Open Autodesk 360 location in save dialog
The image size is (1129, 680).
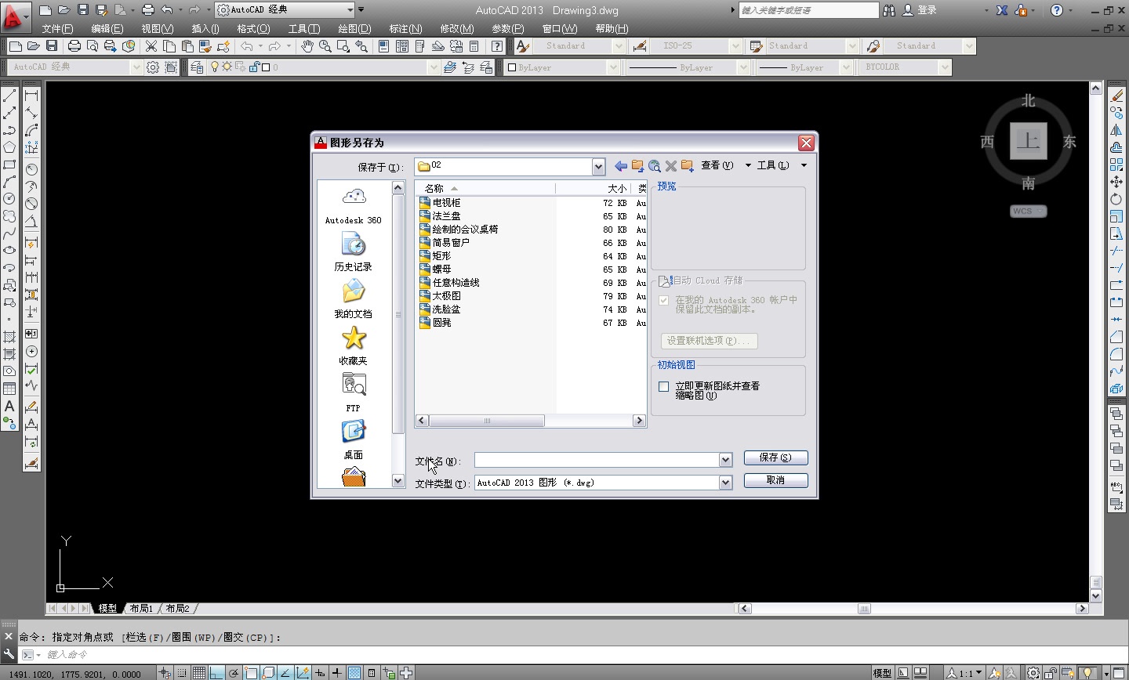[x=354, y=206]
